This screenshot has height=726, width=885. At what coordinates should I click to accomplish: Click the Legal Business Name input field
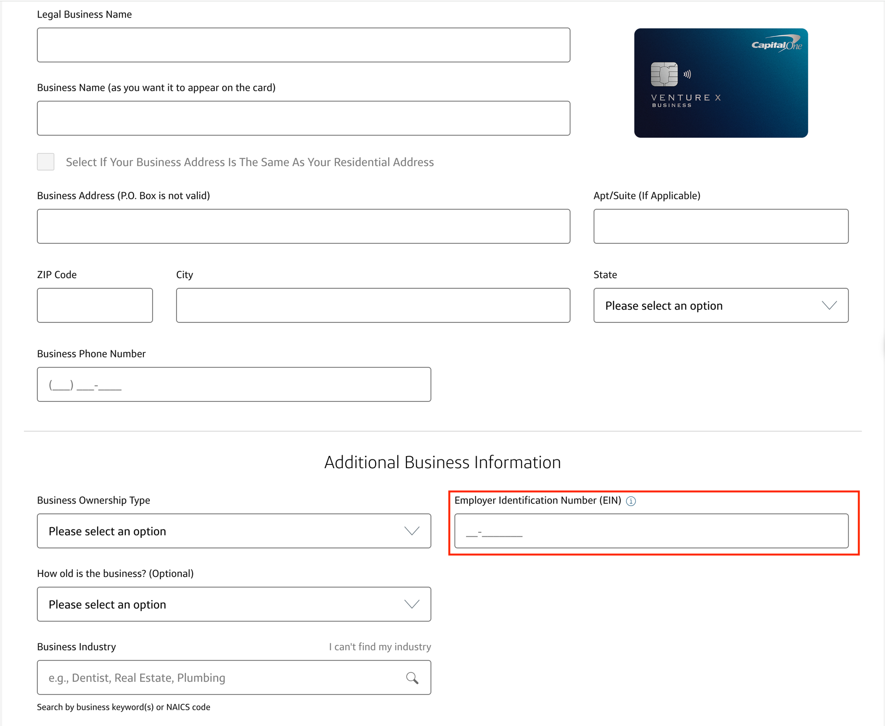(303, 45)
